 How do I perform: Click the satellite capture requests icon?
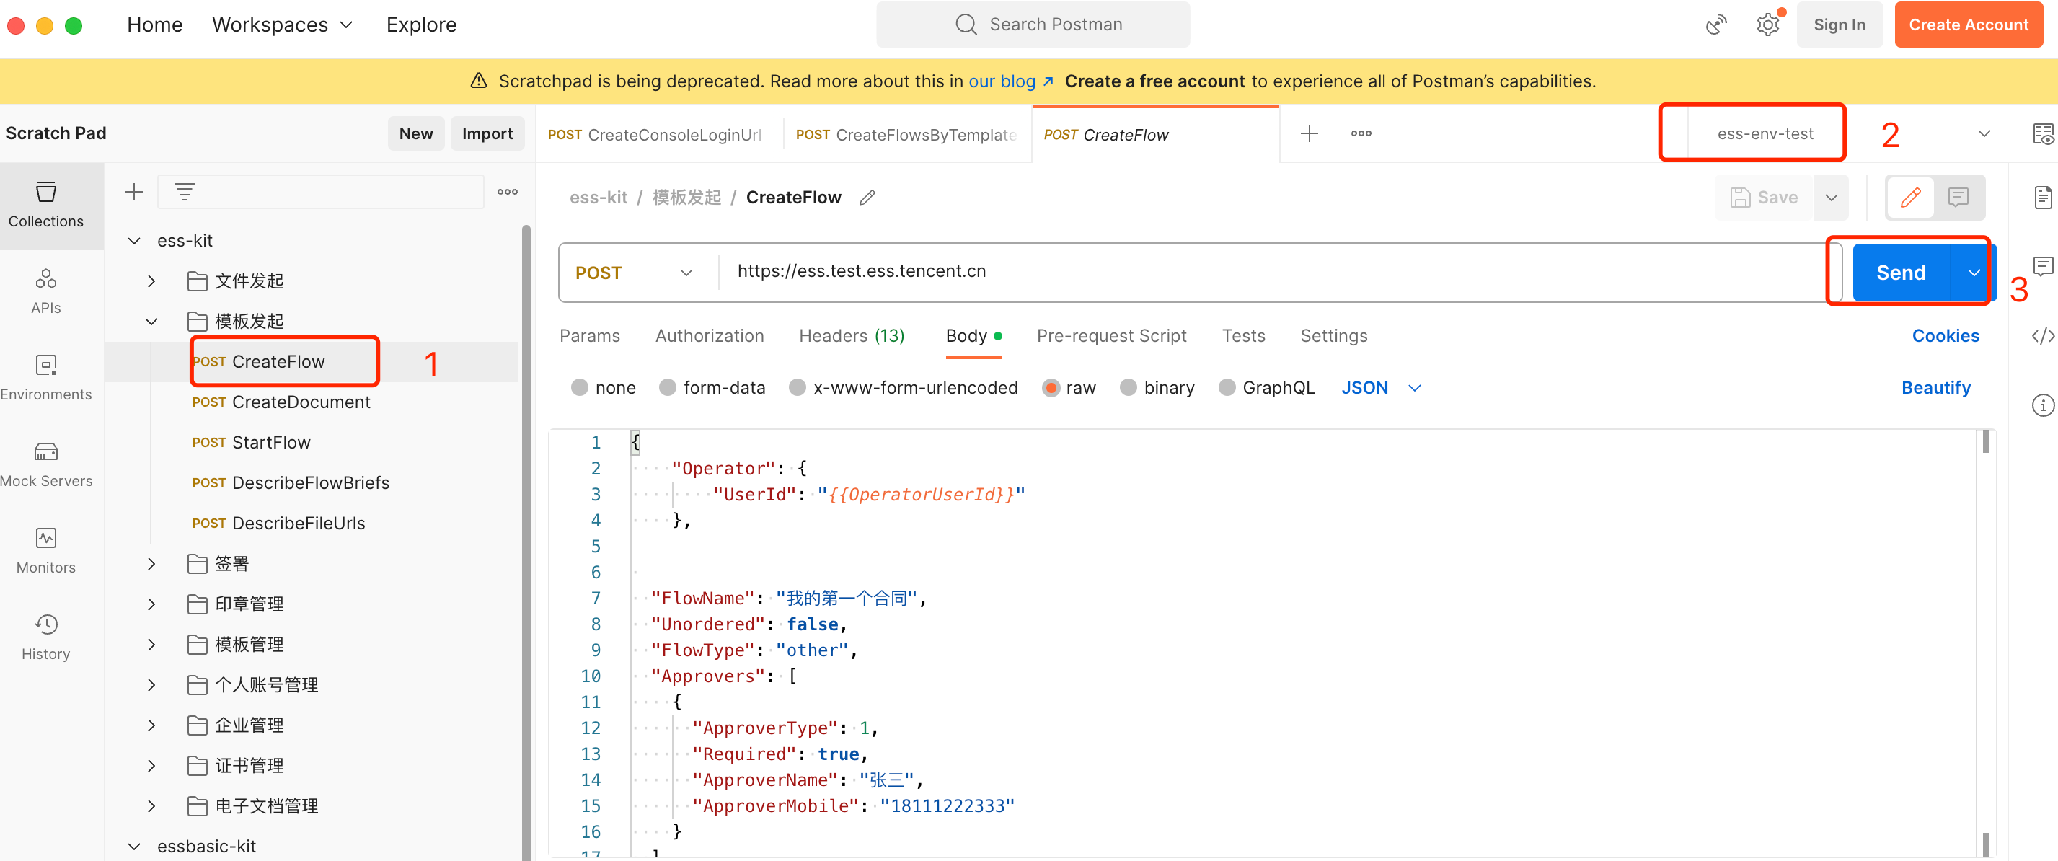[x=1716, y=25]
